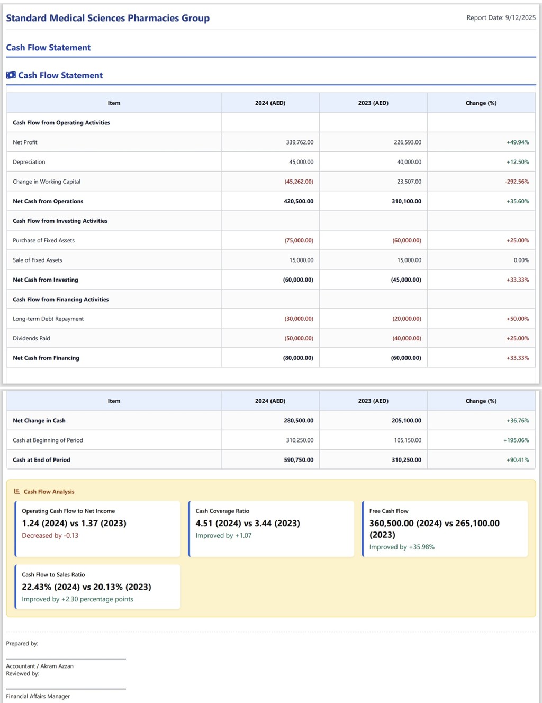Screen dimensions: 542x703
Task: Click Change (%) header in the top table
Action: (x=481, y=103)
